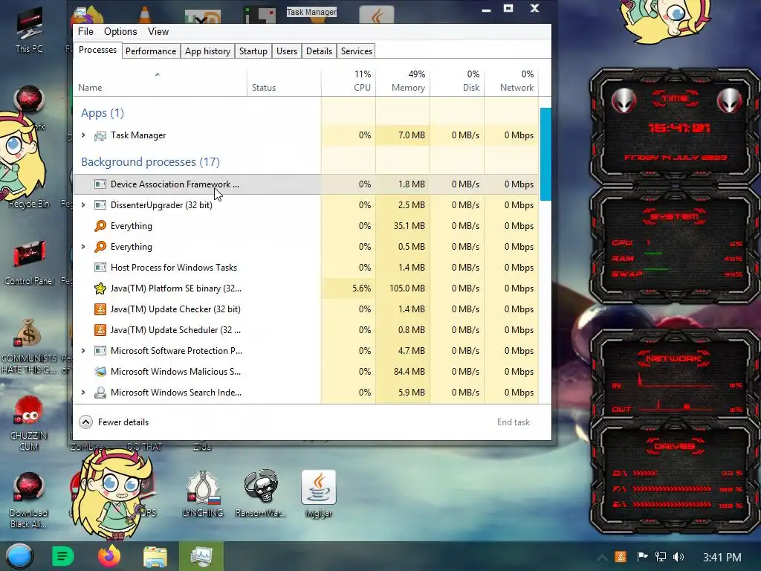
Task: Click the Task Manager process icon
Action: pyautogui.click(x=100, y=135)
